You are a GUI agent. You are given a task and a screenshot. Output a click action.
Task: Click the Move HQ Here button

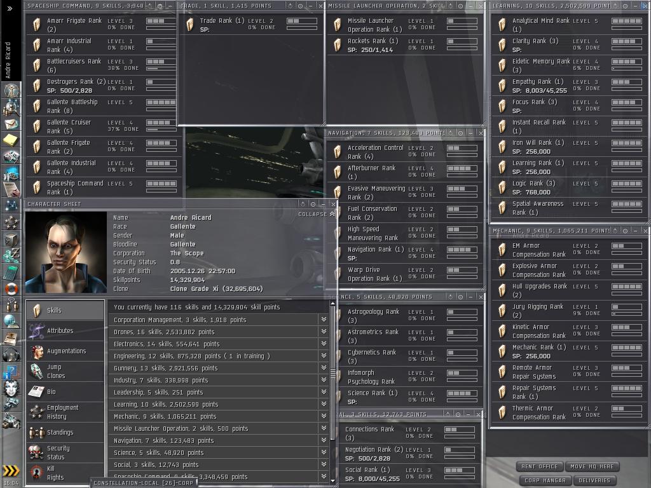click(x=592, y=466)
